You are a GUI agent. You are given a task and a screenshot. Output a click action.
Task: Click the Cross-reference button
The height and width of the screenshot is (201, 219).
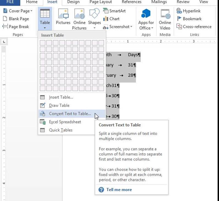194,27
